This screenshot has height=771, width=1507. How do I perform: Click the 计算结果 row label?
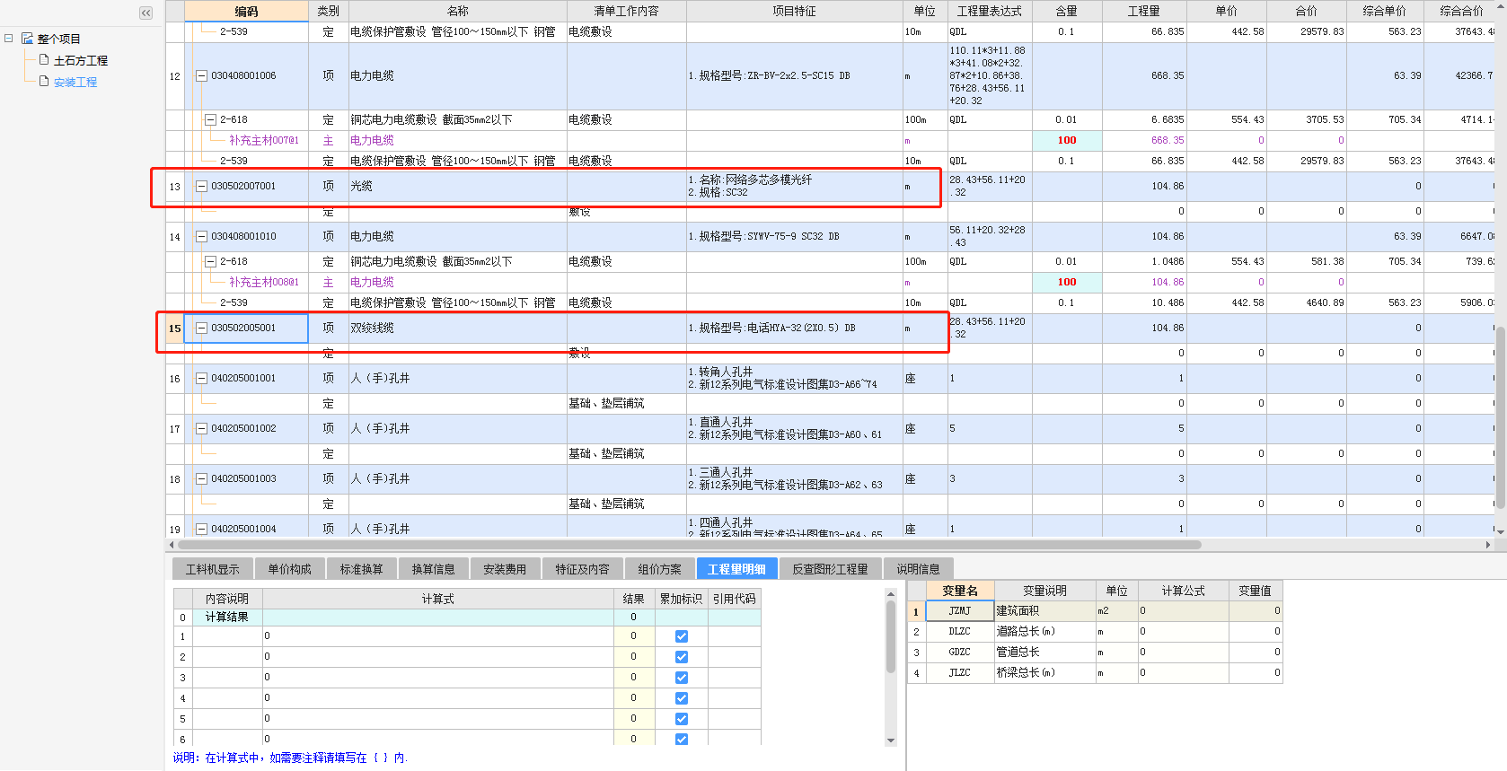point(226,618)
